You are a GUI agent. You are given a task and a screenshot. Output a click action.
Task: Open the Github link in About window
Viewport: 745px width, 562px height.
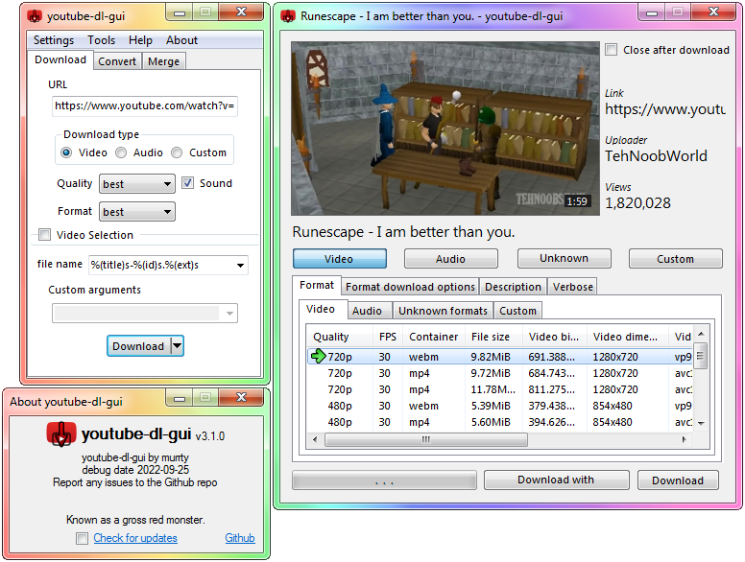(x=240, y=538)
